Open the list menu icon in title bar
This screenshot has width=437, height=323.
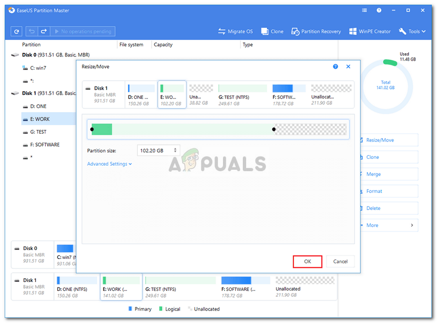tap(364, 10)
